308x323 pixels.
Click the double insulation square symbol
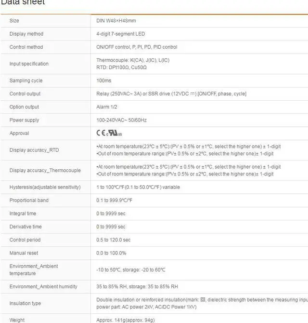tap(203, 300)
